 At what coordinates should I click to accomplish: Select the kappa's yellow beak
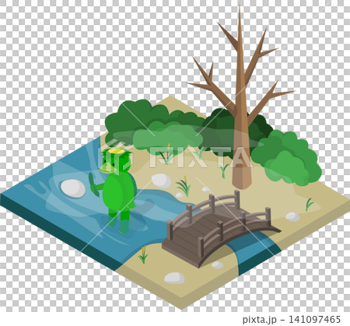(x=108, y=169)
